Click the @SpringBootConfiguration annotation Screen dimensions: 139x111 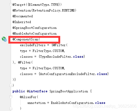click(35, 28)
